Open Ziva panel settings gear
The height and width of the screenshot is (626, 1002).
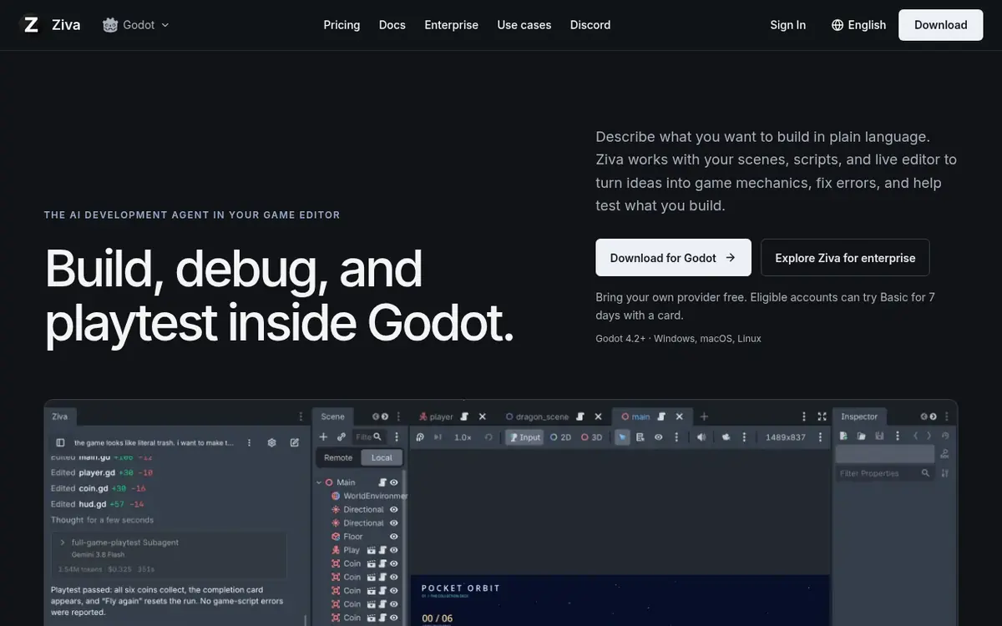[272, 442]
